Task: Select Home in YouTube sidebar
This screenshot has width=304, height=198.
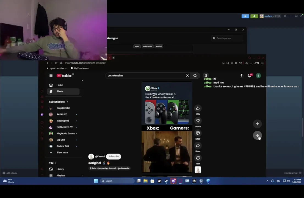Action: click(63, 85)
